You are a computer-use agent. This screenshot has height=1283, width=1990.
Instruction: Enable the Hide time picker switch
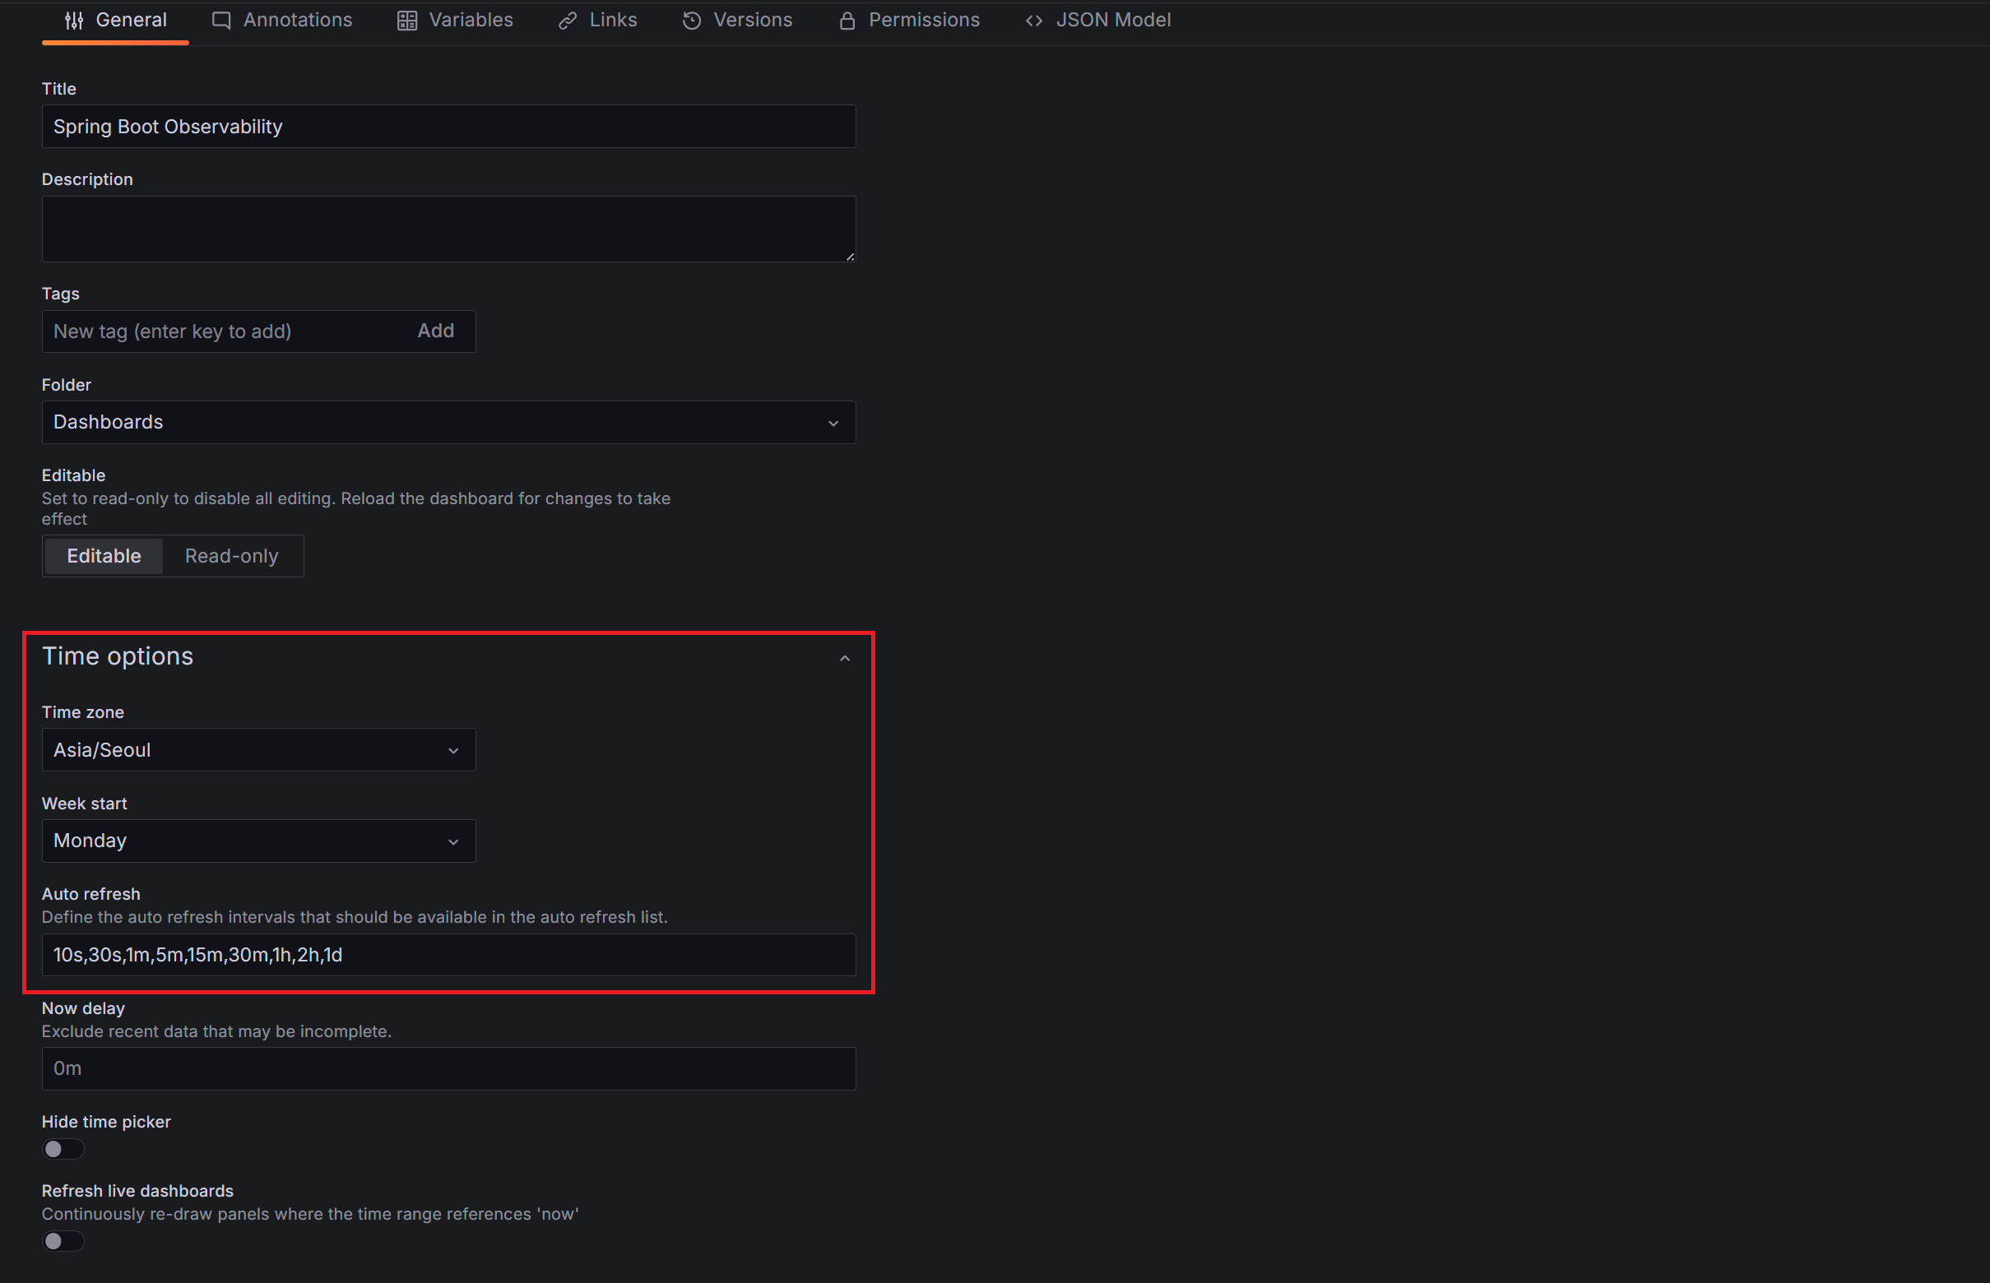point(63,1149)
